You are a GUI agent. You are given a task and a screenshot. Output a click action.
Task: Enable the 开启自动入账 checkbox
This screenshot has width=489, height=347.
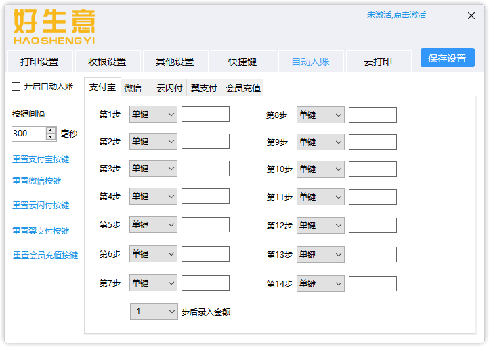click(x=16, y=87)
